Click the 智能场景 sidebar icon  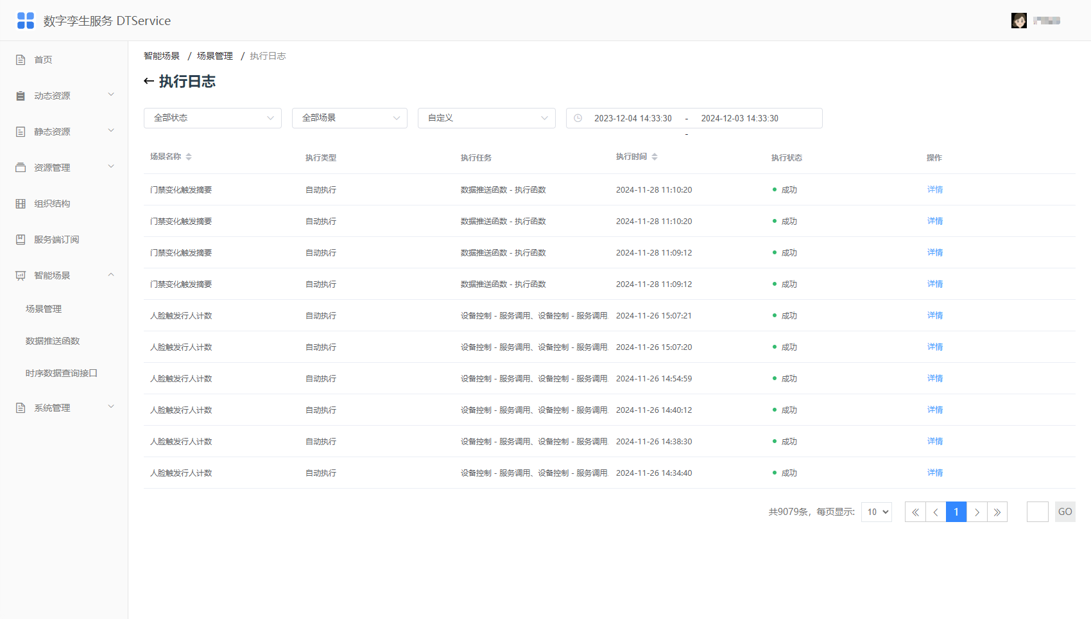pos(21,275)
